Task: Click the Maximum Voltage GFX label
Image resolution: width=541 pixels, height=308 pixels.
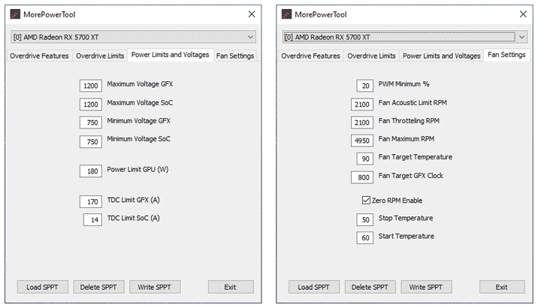Action: pos(140,84)
